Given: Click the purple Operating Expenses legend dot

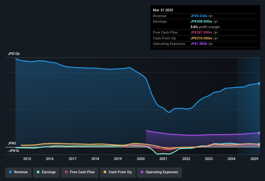Looking at the screenshot, I should [x=142, y=172].
